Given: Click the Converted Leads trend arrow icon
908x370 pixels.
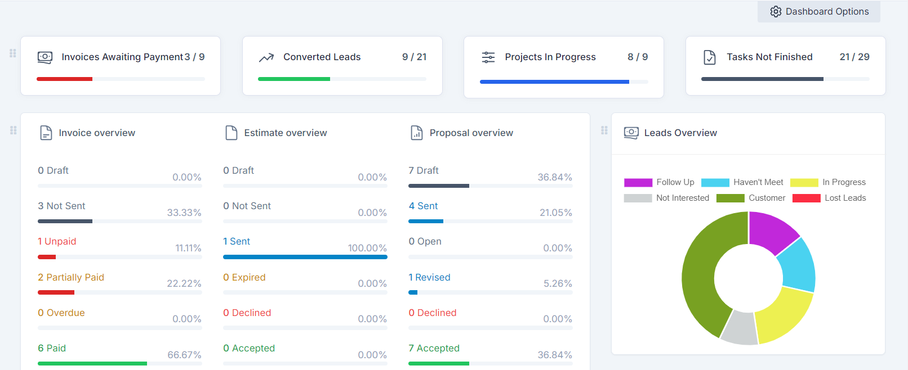Looking at the screenshot, I should (266, 57).
